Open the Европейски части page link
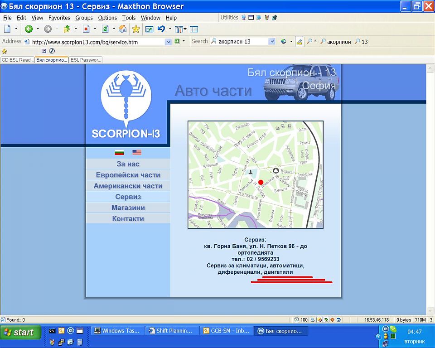This screenshot has width=435, height=348. point(128,175)
